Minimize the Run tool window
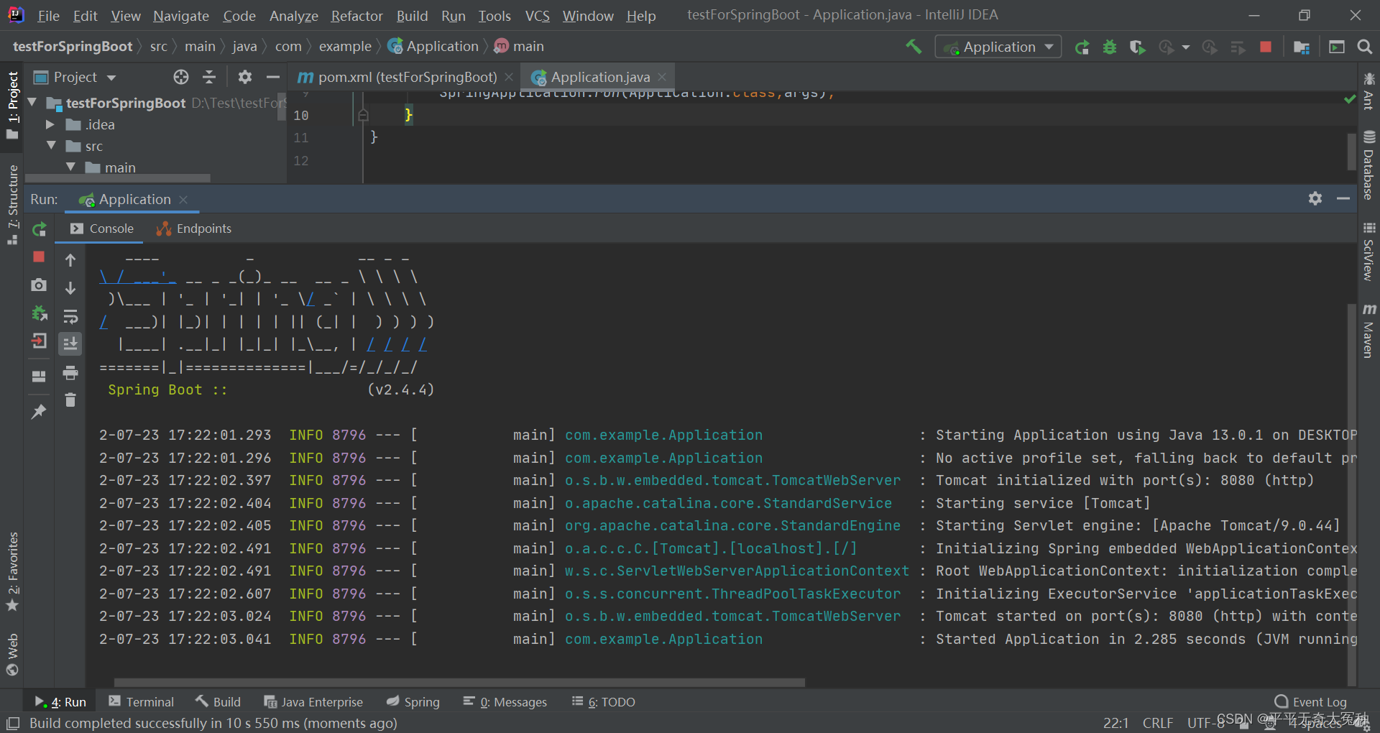 [x=1343, y=198]
